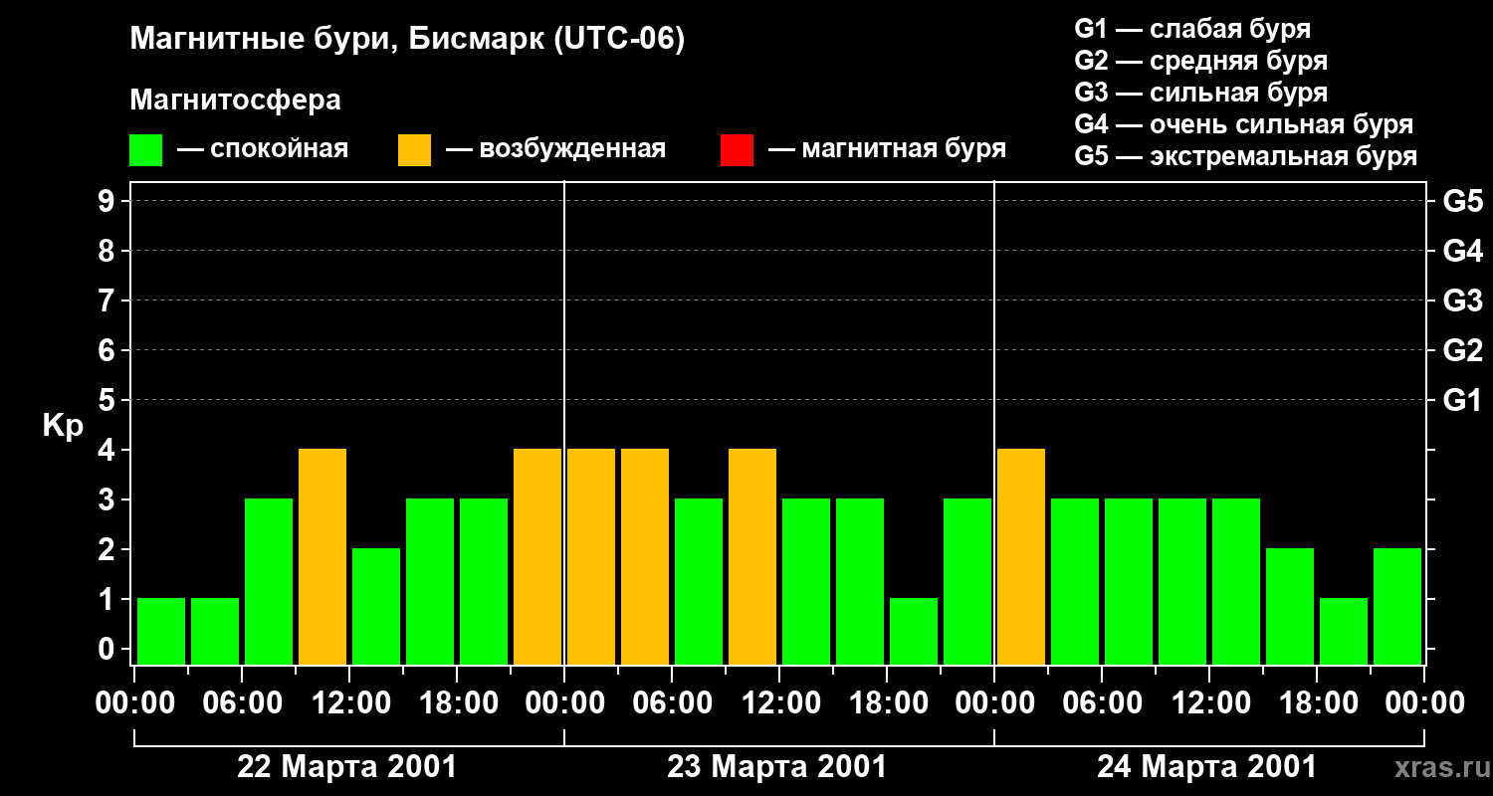Click the 'G4' label on right axis
This screenshot has width=1493, height=796.
tap(1462, 252)
